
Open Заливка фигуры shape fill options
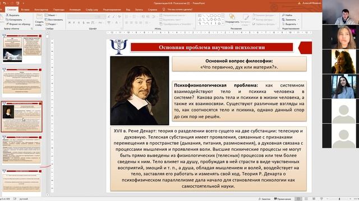pos(264,15)
